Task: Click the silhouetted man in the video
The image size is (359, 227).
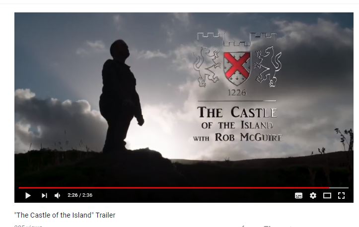Action: pyautogui.click(x=121, y=96)
